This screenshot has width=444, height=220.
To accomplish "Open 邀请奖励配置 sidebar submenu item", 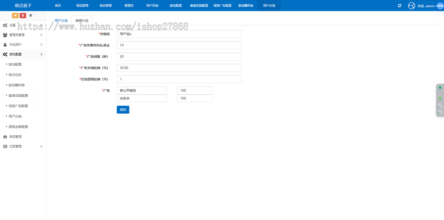I will click(x=18, y=96).
